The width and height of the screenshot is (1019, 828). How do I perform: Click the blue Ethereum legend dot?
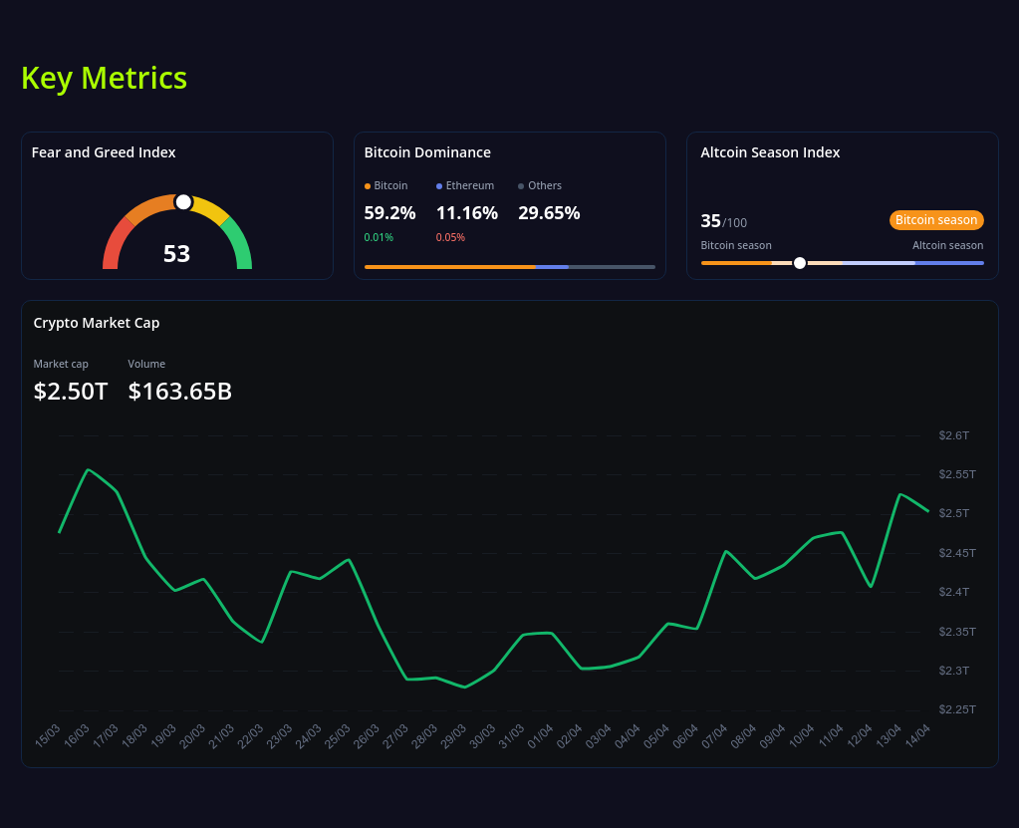[438, 185]
